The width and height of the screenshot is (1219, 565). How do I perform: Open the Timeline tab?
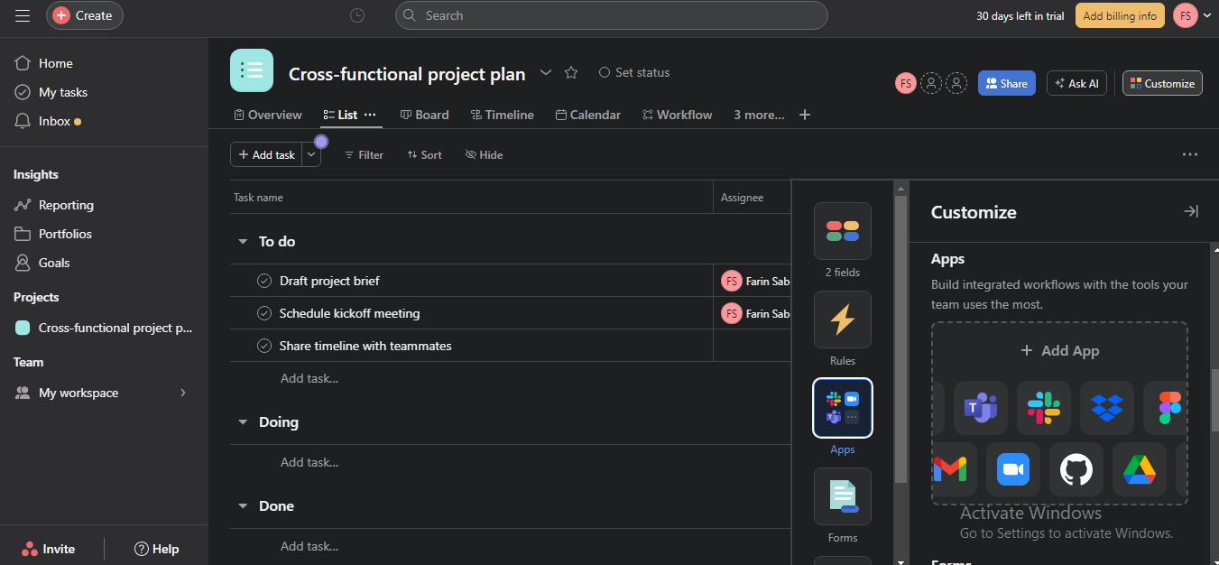[x=501, y=115]
